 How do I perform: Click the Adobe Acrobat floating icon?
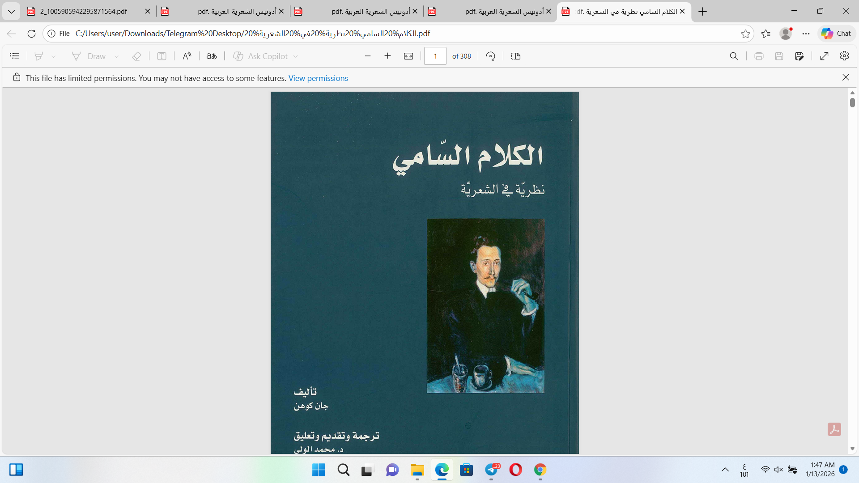834,429
